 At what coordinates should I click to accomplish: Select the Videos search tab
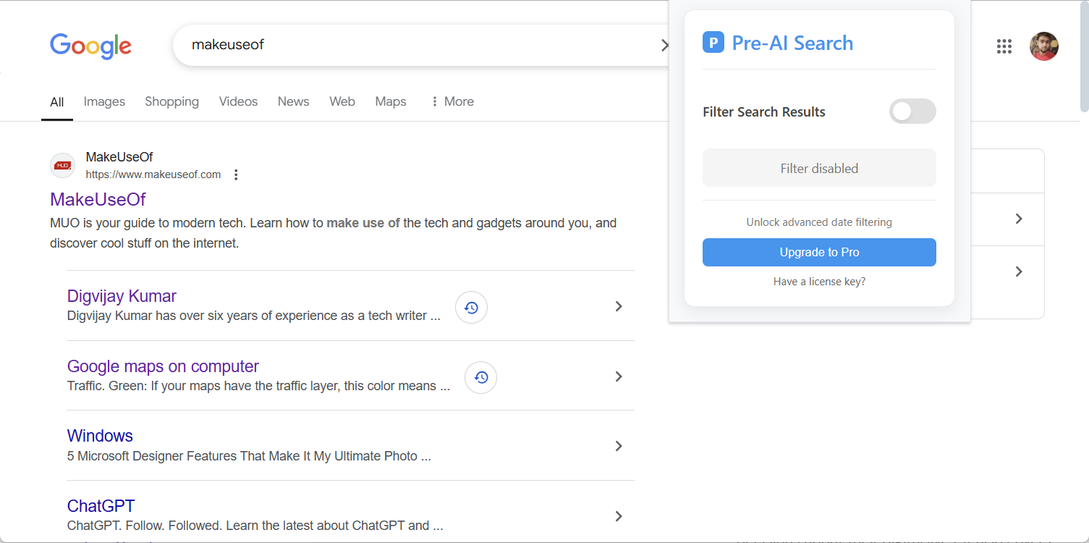tap(238, 101)
